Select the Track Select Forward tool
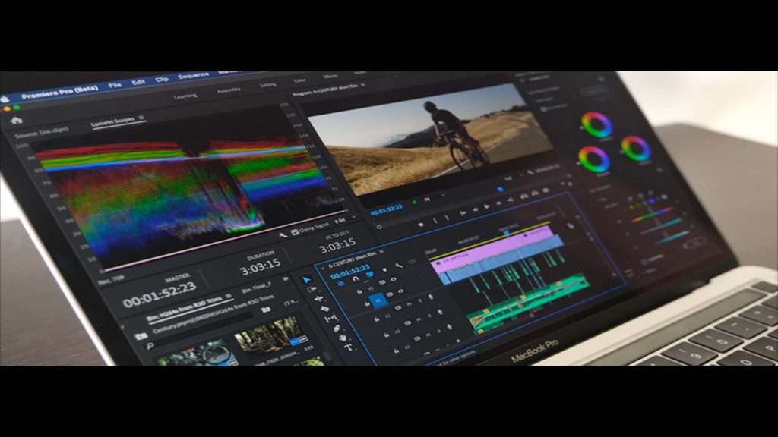This screenshot has height=437, width=778. tap(312, 289)
